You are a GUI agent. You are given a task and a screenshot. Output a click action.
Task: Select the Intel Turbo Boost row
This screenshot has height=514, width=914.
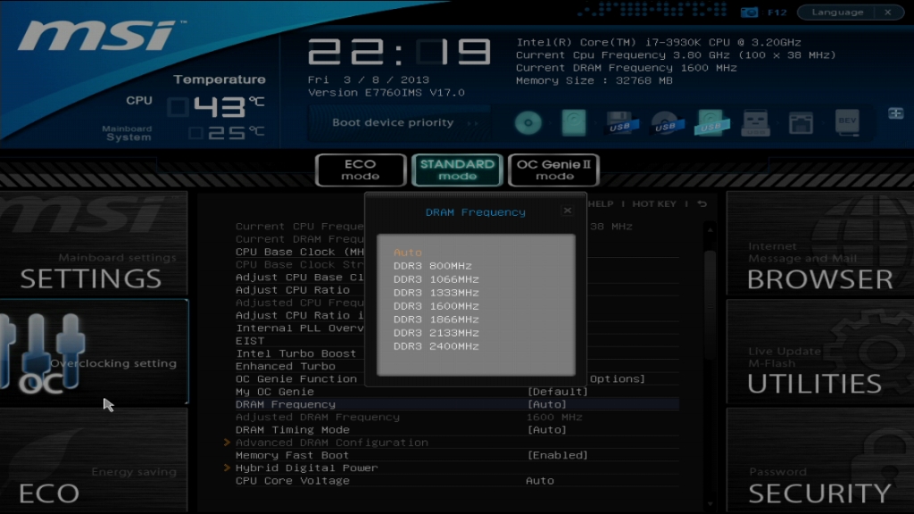click(x=296, y=353)
